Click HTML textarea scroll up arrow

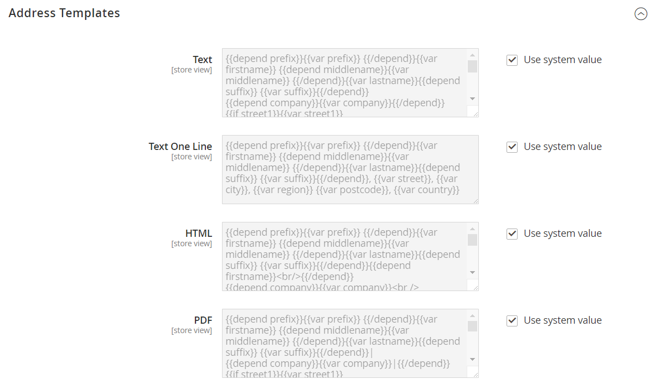[472, 229]
